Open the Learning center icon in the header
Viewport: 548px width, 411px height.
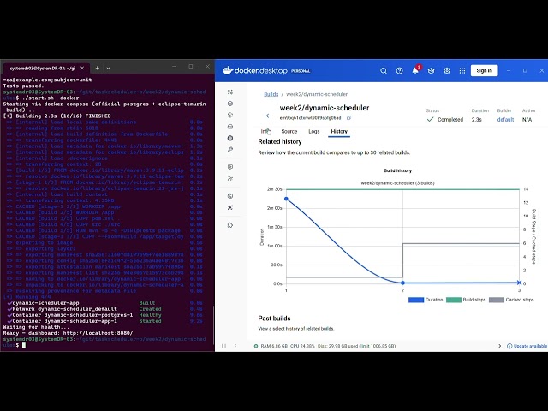click(x=431, y=70)
